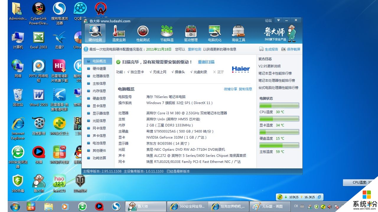Click the 显卡温度 progress bar

279,119
